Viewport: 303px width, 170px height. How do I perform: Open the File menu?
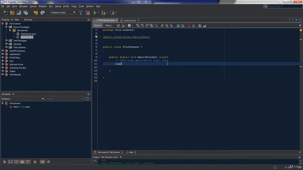3,6
